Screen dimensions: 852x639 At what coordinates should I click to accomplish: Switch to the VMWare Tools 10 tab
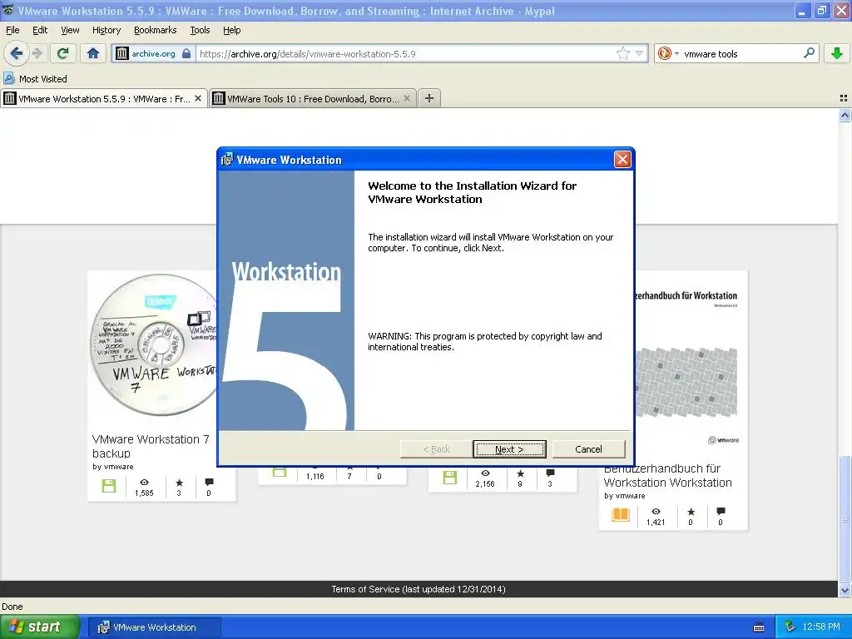pyautogui.click(x=313, y=99)
